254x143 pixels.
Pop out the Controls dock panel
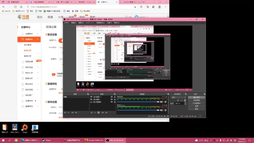point(204,94)
